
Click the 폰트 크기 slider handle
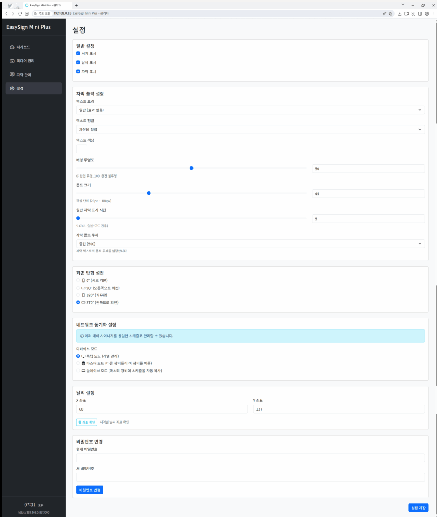[x=149, y=193]
